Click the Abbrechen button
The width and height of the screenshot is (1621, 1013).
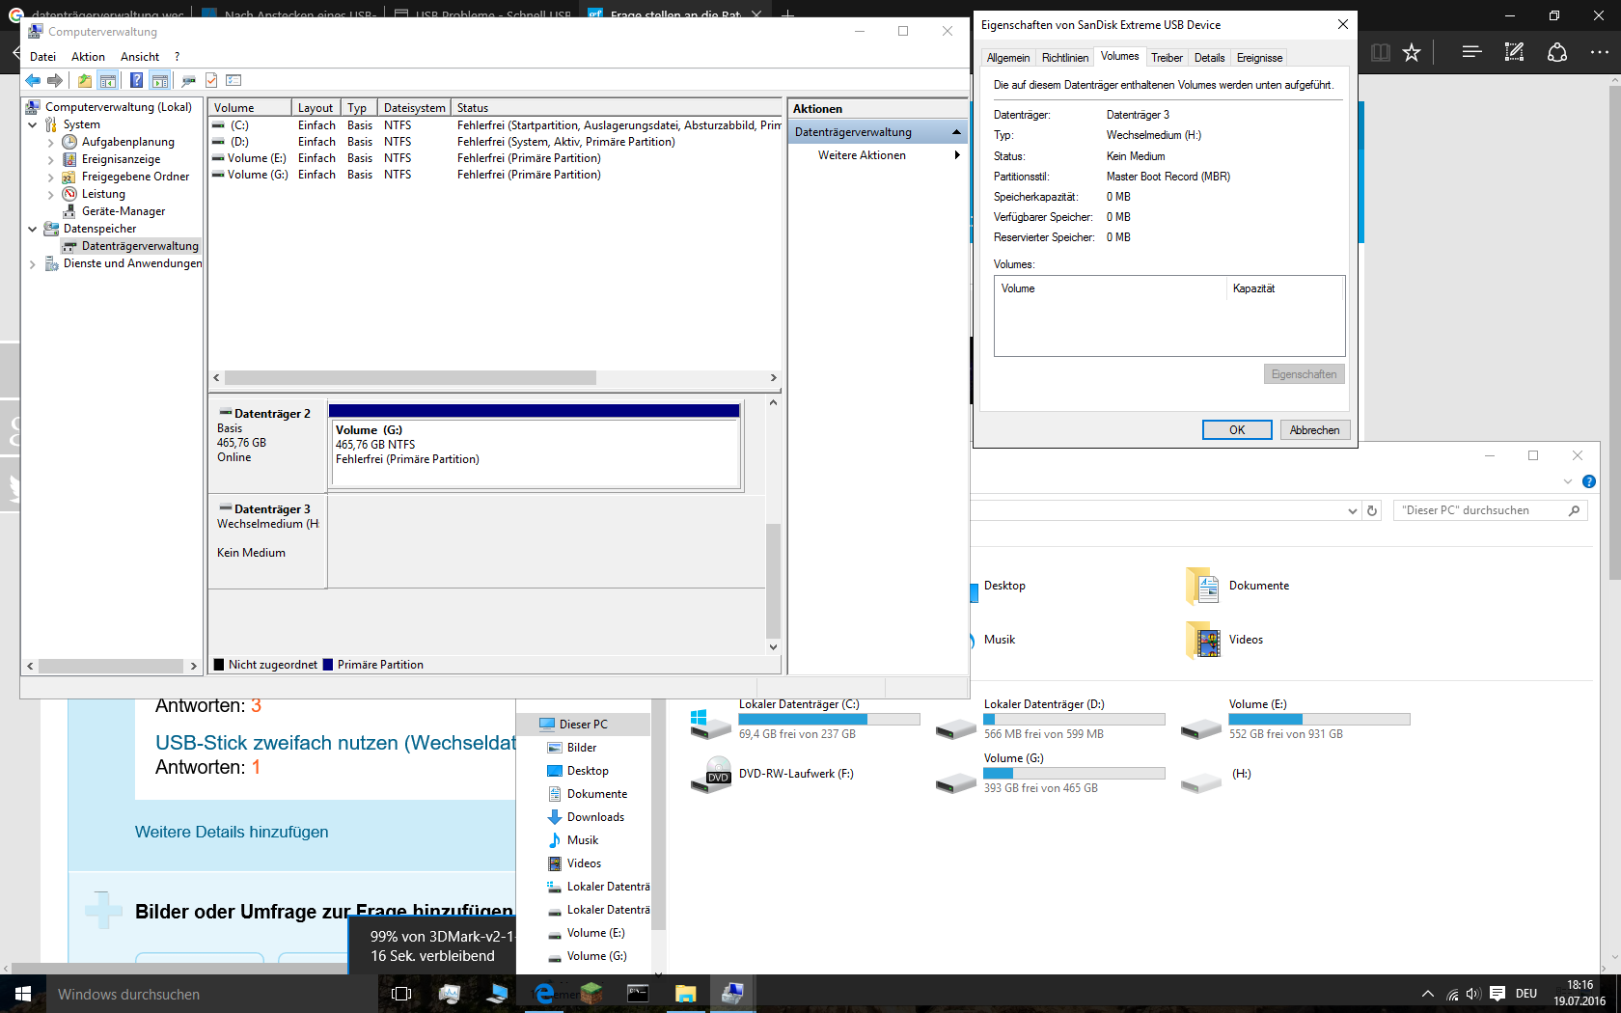point(1314,430)
